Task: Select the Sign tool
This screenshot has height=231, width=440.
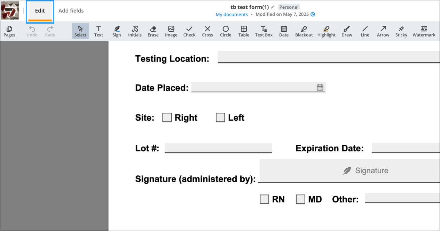Action: coord(117,31)
